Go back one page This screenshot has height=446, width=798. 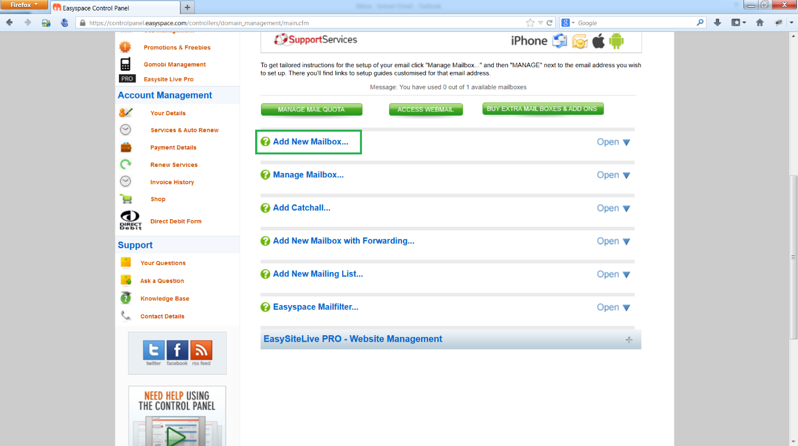coord(10,23)
